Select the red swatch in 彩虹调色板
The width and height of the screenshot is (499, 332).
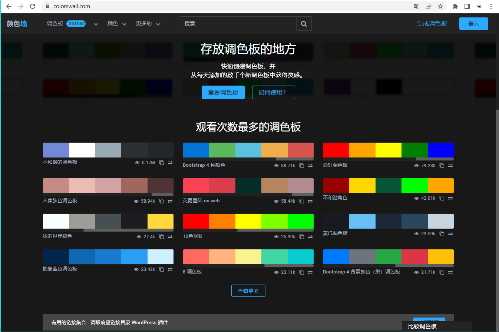[336, 150]
